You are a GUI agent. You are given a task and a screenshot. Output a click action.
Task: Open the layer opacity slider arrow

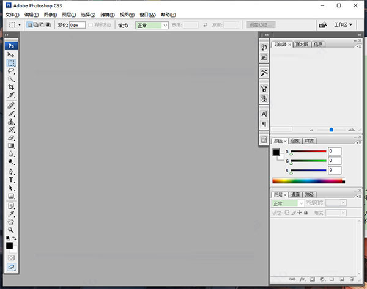click(x=343, y=203)
